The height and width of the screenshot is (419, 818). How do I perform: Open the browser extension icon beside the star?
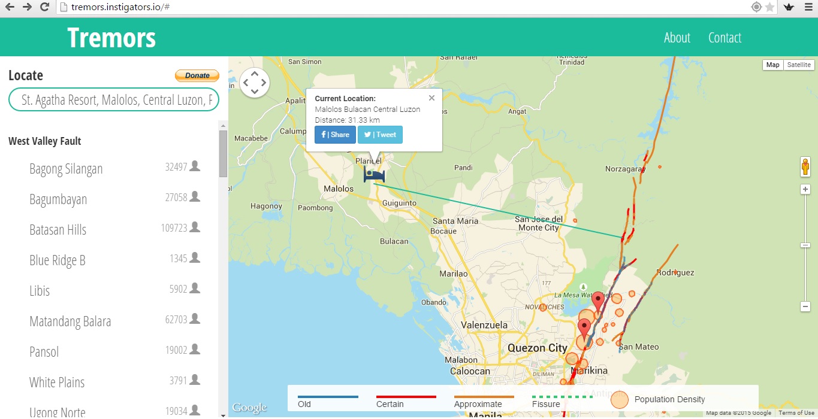coord(789,7)
